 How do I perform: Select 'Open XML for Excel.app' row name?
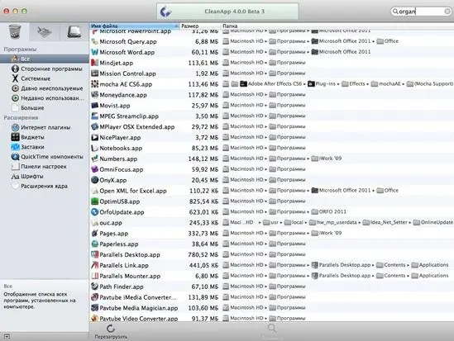click(133, 191)
